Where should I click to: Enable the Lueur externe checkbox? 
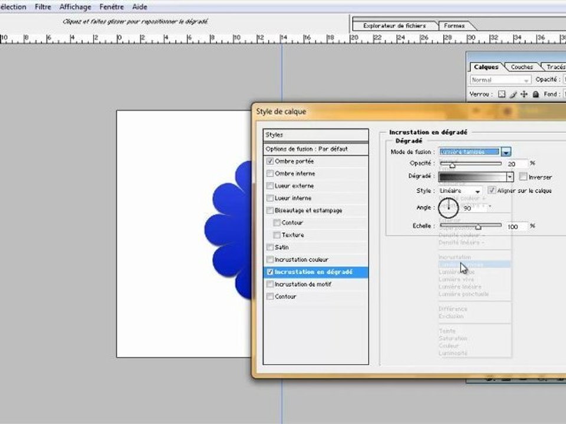(x=270, y=185)
